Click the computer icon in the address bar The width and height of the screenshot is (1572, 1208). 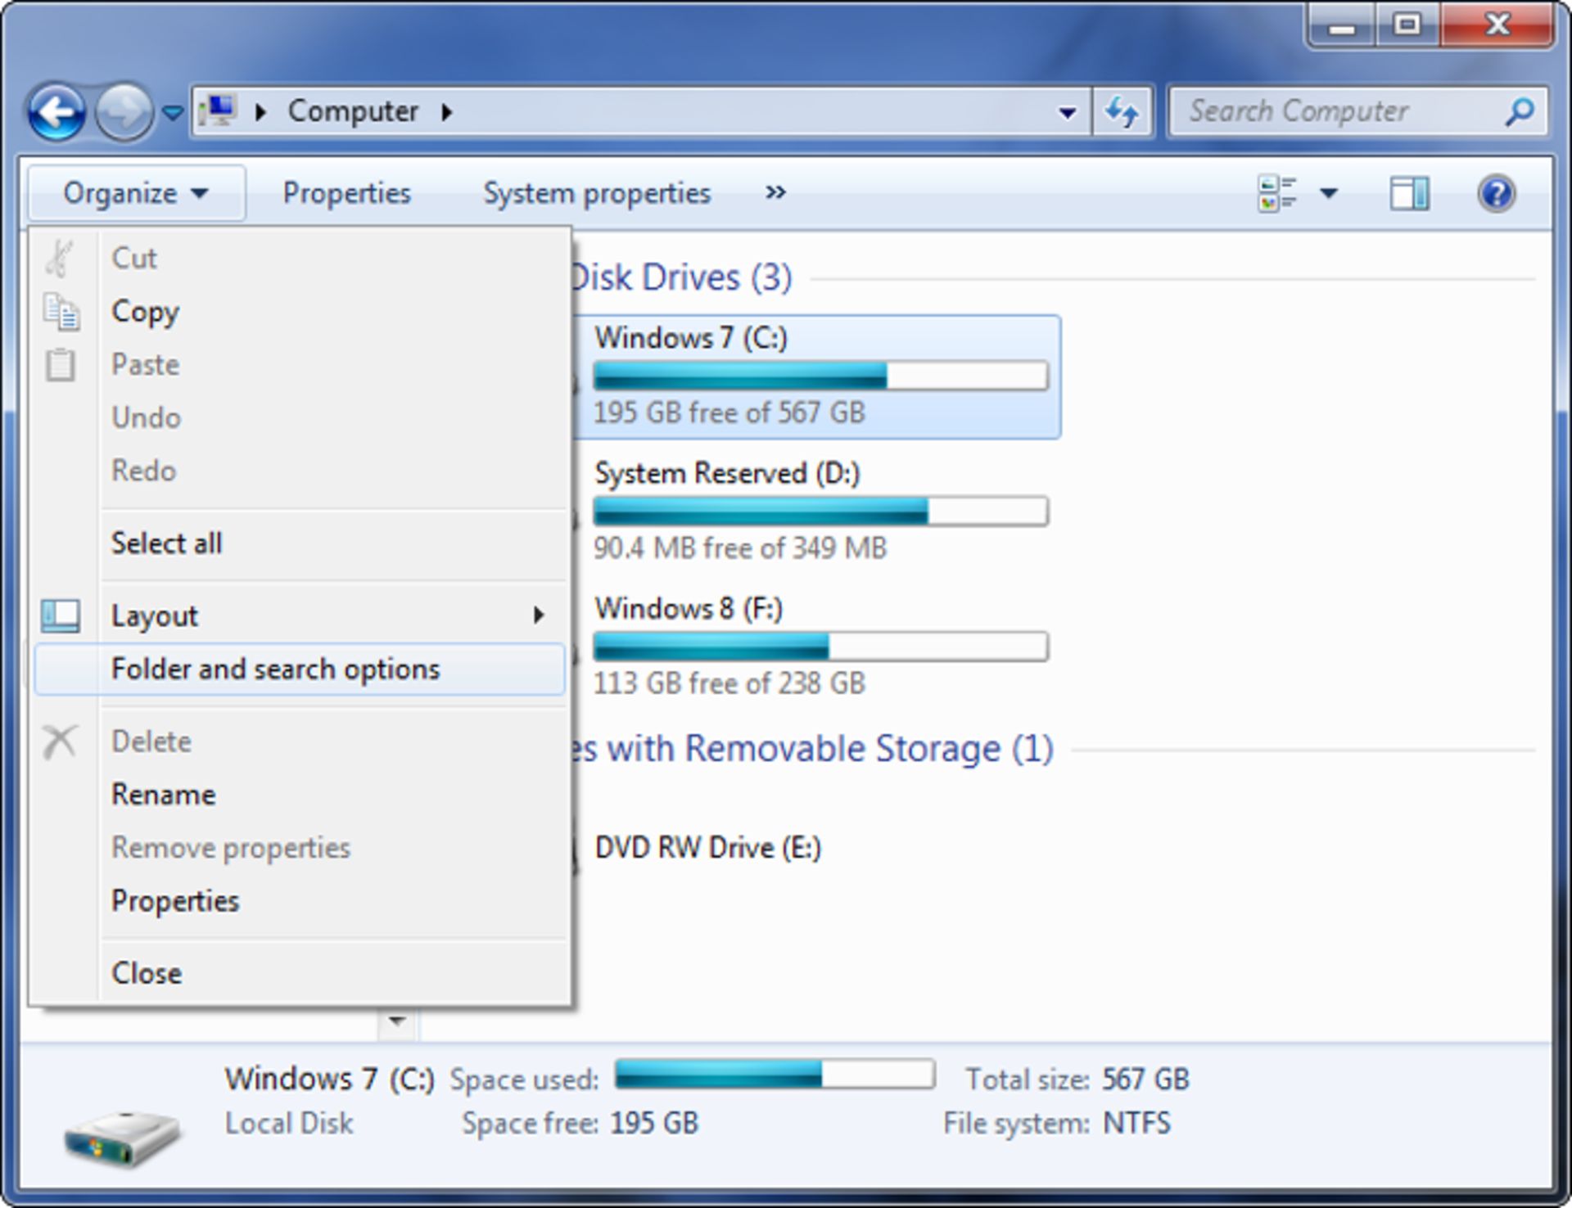coord(222,110)
